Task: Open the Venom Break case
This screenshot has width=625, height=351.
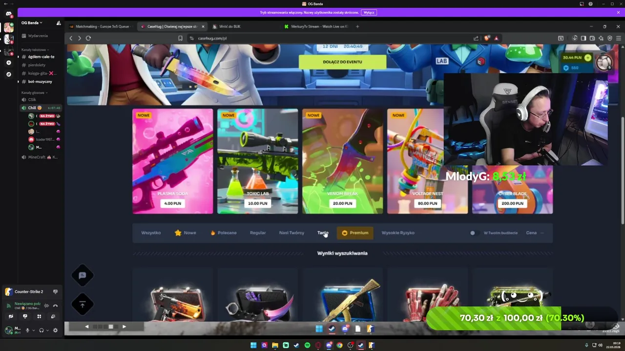Action: (342, 161)
